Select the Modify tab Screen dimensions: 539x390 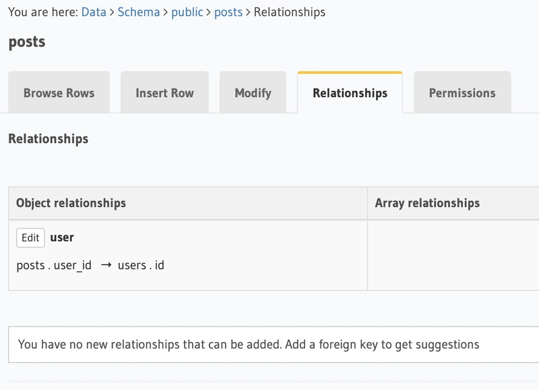pos(253,93)
